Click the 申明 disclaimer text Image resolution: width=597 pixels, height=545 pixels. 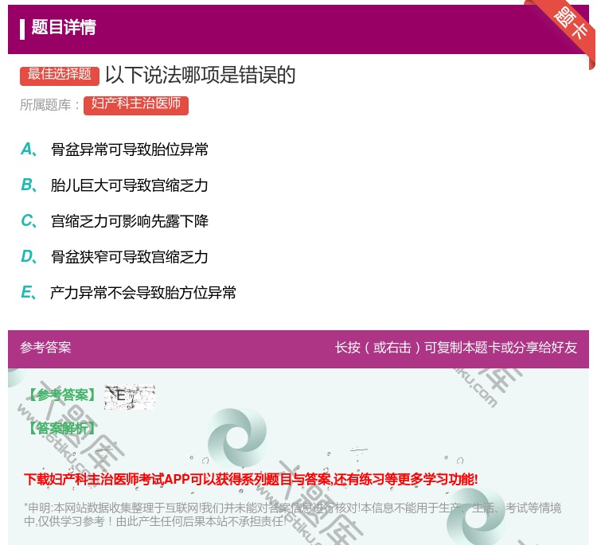(x=292, y=514)
